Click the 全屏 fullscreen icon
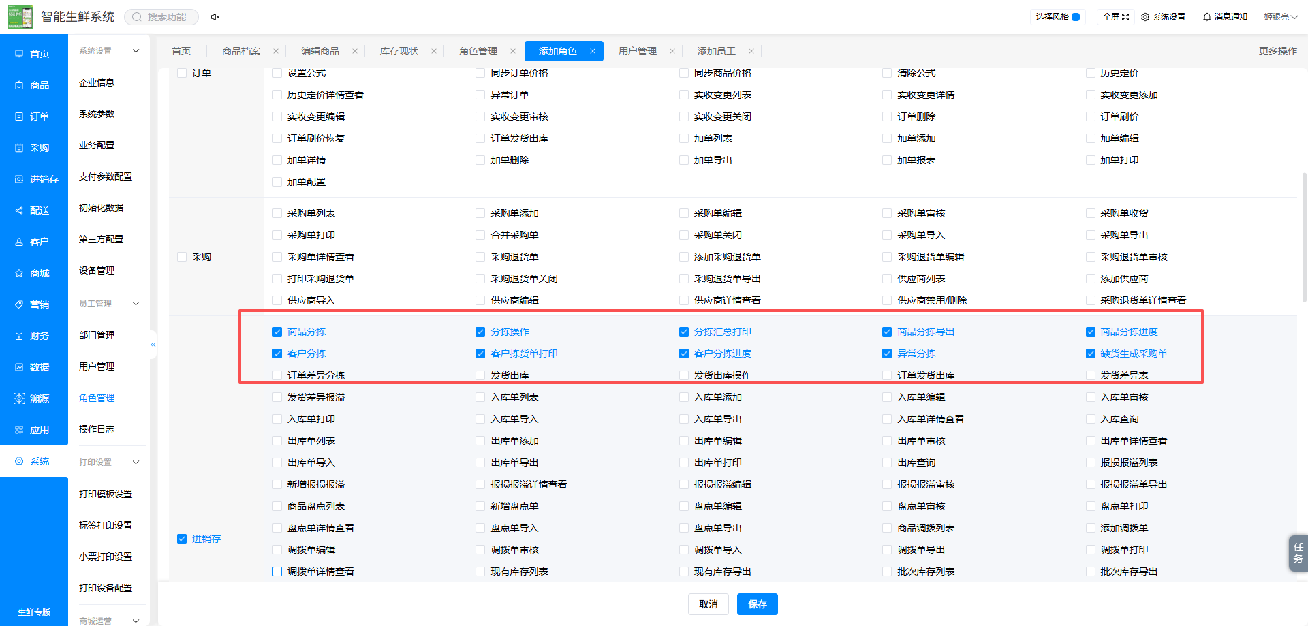 pyautogui.click(x=1125, y=17)
